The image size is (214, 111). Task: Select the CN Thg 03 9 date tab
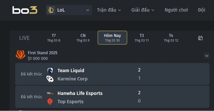click(83, 38)
